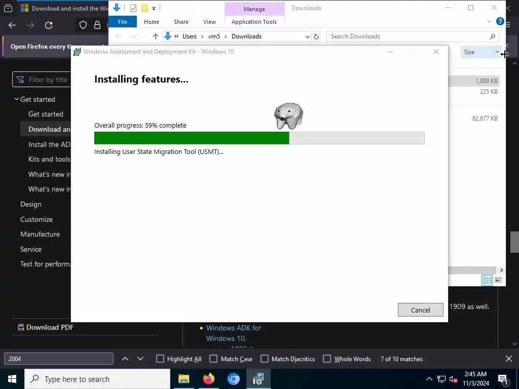
Task: Click the blue download arrow quick access icon
Action: point(117,8)
